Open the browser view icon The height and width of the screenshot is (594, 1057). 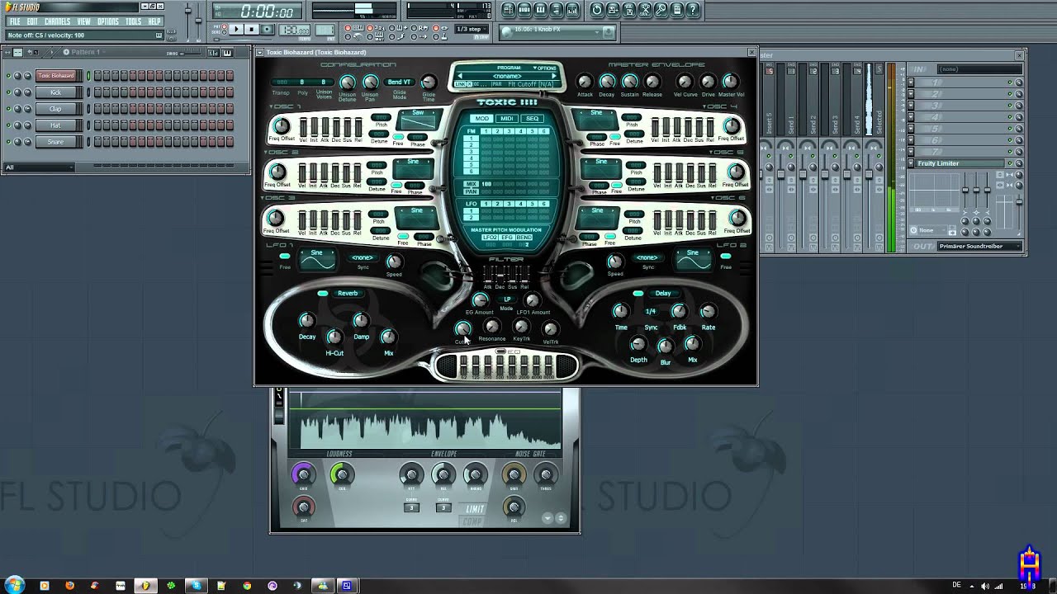click(x=557, y=10)
